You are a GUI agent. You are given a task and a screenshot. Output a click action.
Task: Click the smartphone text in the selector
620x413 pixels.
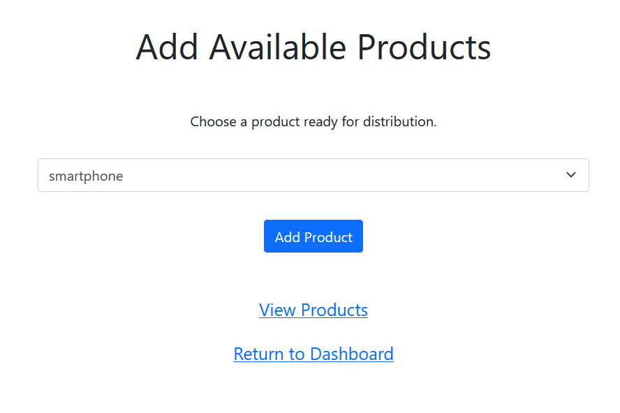[x=85, y=176]
